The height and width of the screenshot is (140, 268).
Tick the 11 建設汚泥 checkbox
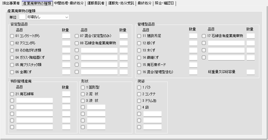pos(139,36)
